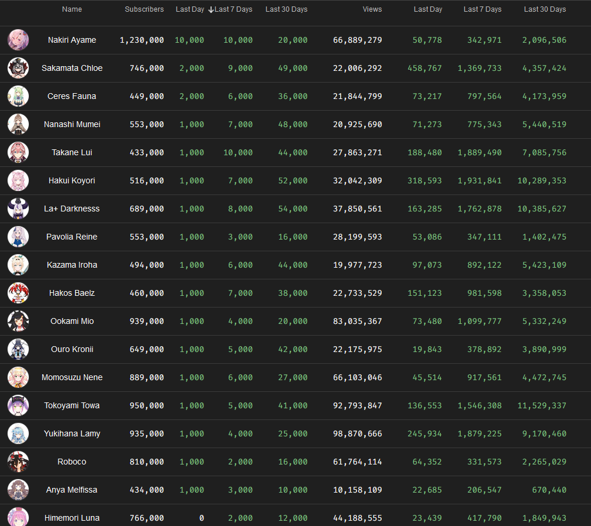Sort by subscribers Last Day header
The height and width of the screenshot is (526, 591).
190,9
